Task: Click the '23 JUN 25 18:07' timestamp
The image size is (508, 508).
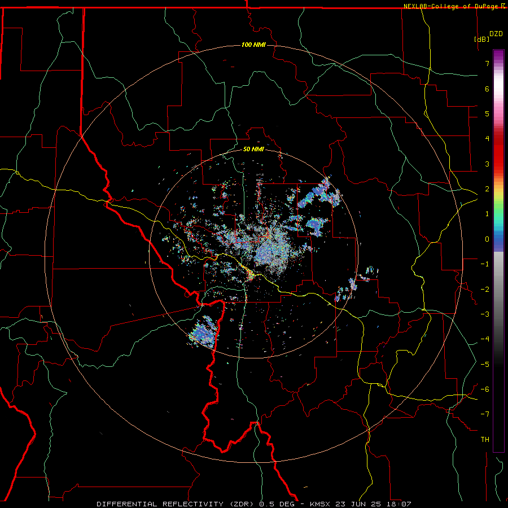Action: (x=374, y=504)
